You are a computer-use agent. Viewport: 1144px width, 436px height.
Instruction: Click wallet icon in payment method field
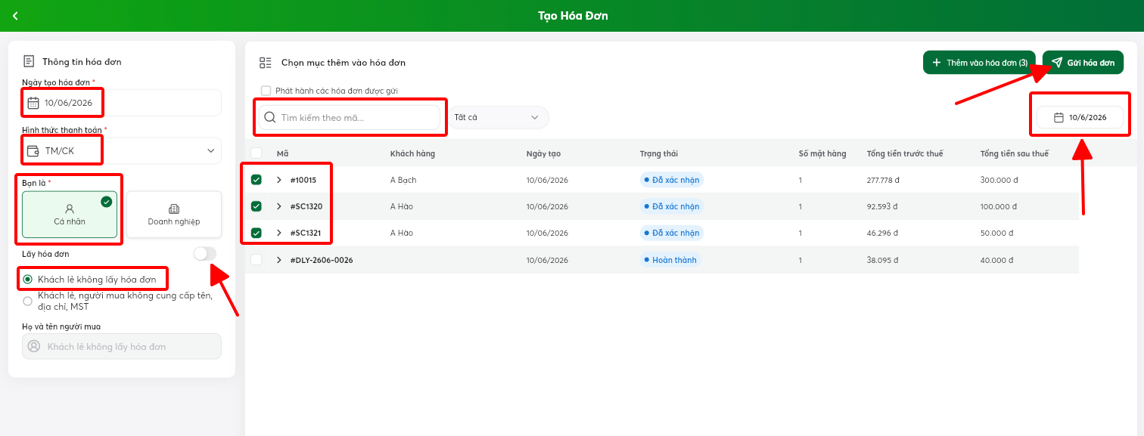33,151
